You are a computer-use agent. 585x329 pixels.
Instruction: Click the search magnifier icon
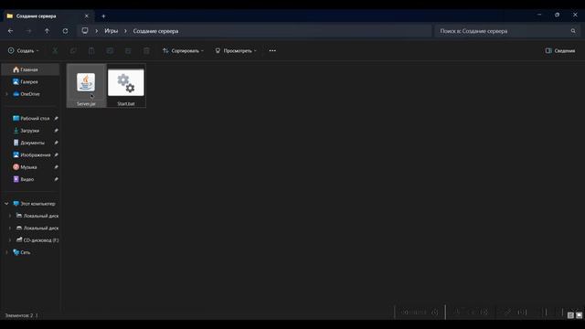[x=573, y=31]
